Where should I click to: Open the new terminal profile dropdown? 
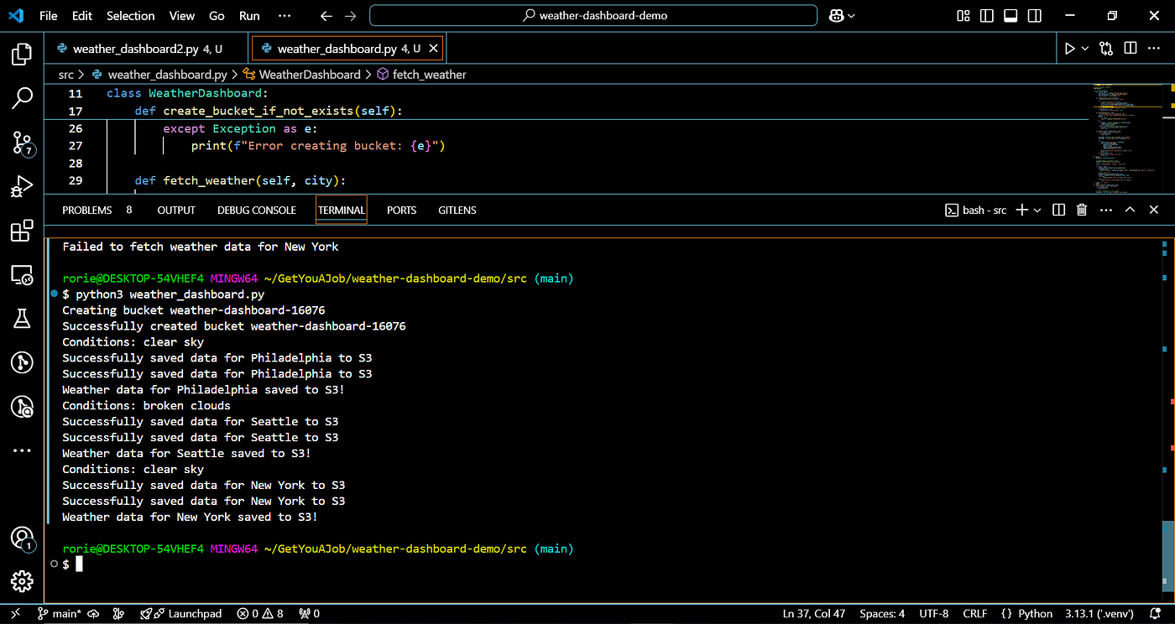tap(1037, 210)
